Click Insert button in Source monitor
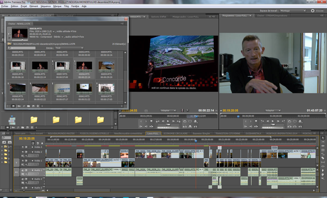The height and width of the screenshot is (198, 327). [185, 126]
